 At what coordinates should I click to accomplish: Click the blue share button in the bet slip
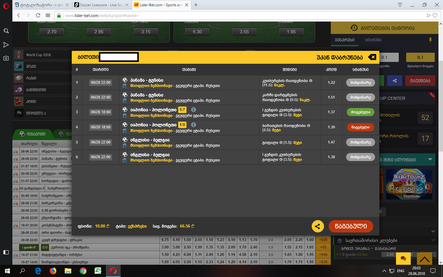395,81
